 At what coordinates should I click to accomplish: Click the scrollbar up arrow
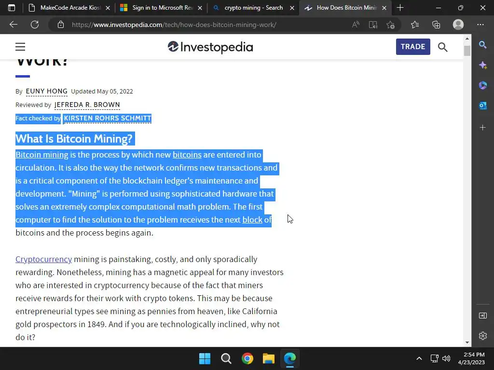point(467,39)
